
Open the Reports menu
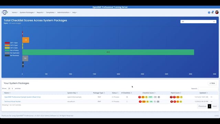click(x=41, y=12)
